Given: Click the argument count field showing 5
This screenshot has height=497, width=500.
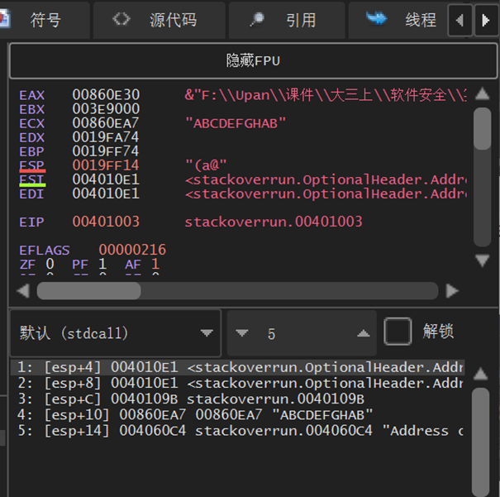Looking at the screenshot, I should tap(302, 333).
